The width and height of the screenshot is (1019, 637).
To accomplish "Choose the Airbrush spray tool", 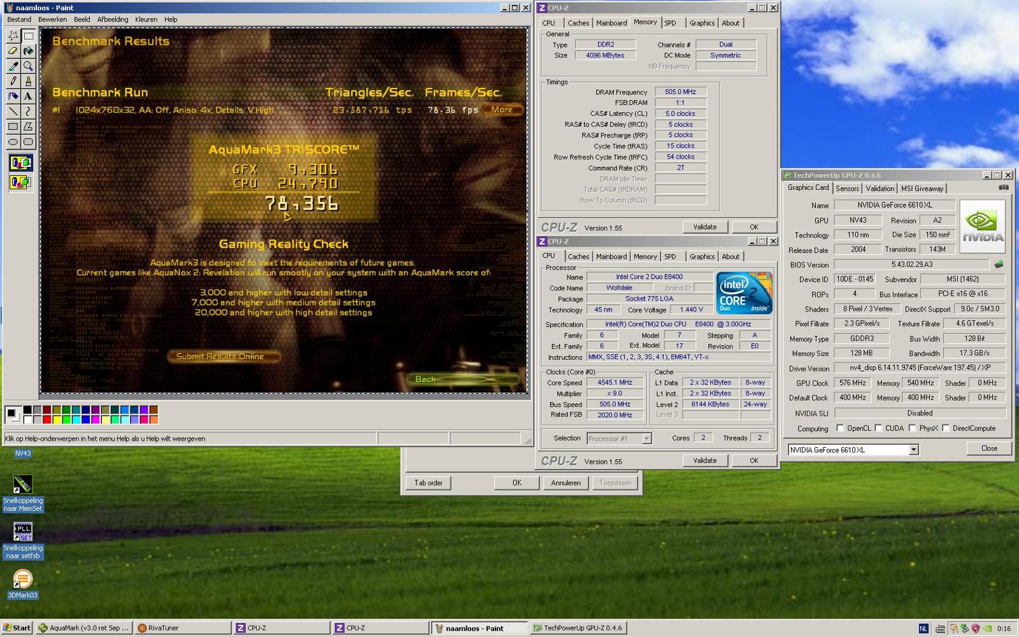I will pyautogui.click(x=13, y=96).
